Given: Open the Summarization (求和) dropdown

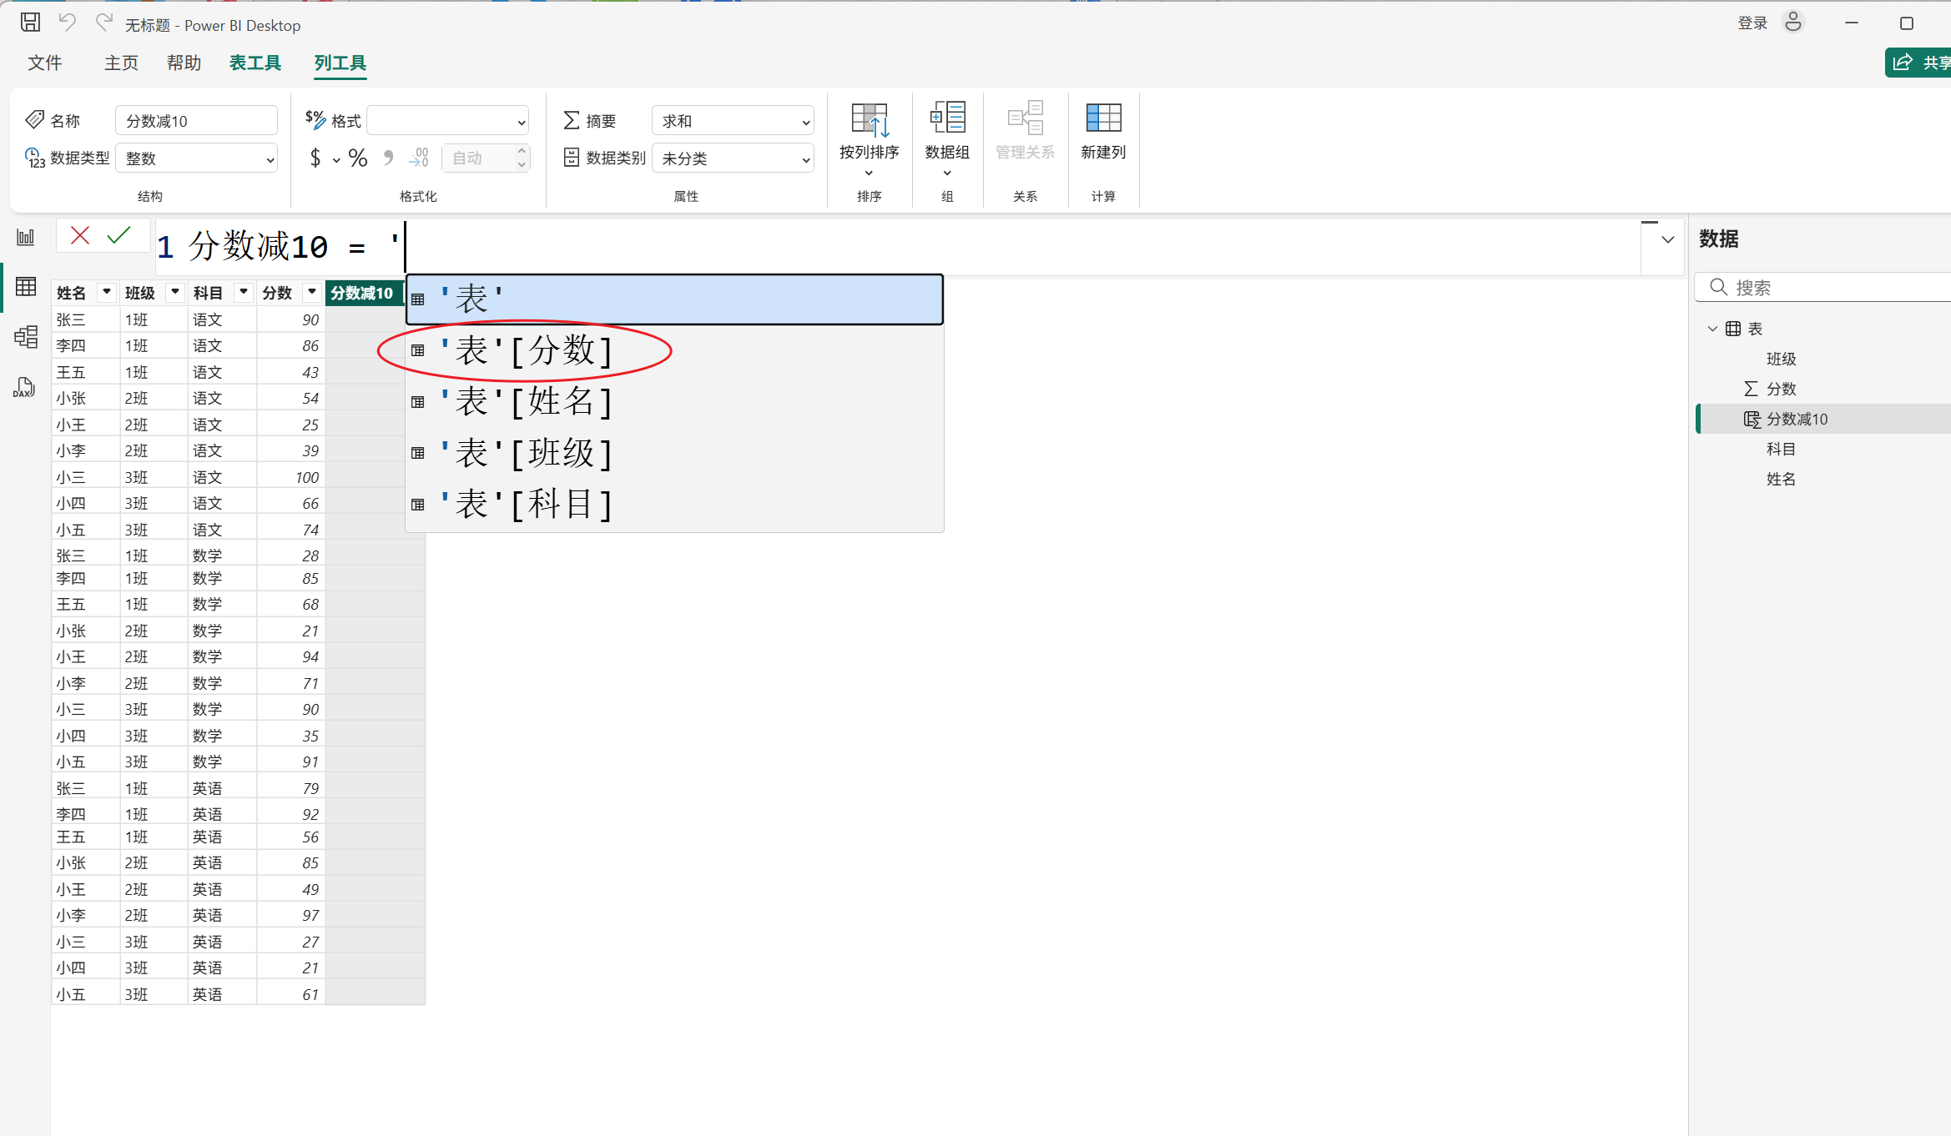Looking at the screenshot, I should [x=733, y=121].
